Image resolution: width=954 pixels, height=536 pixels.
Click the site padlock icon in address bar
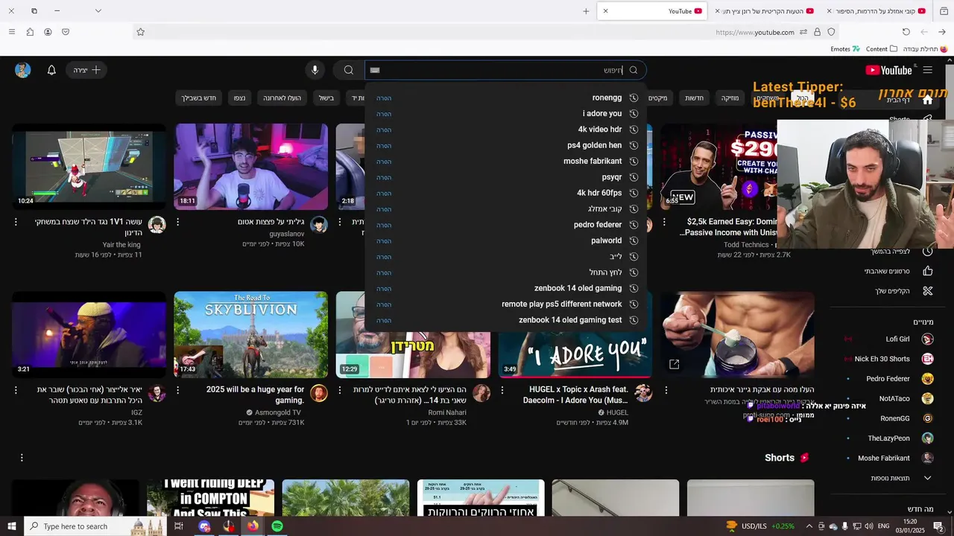(x=818, y=32)
